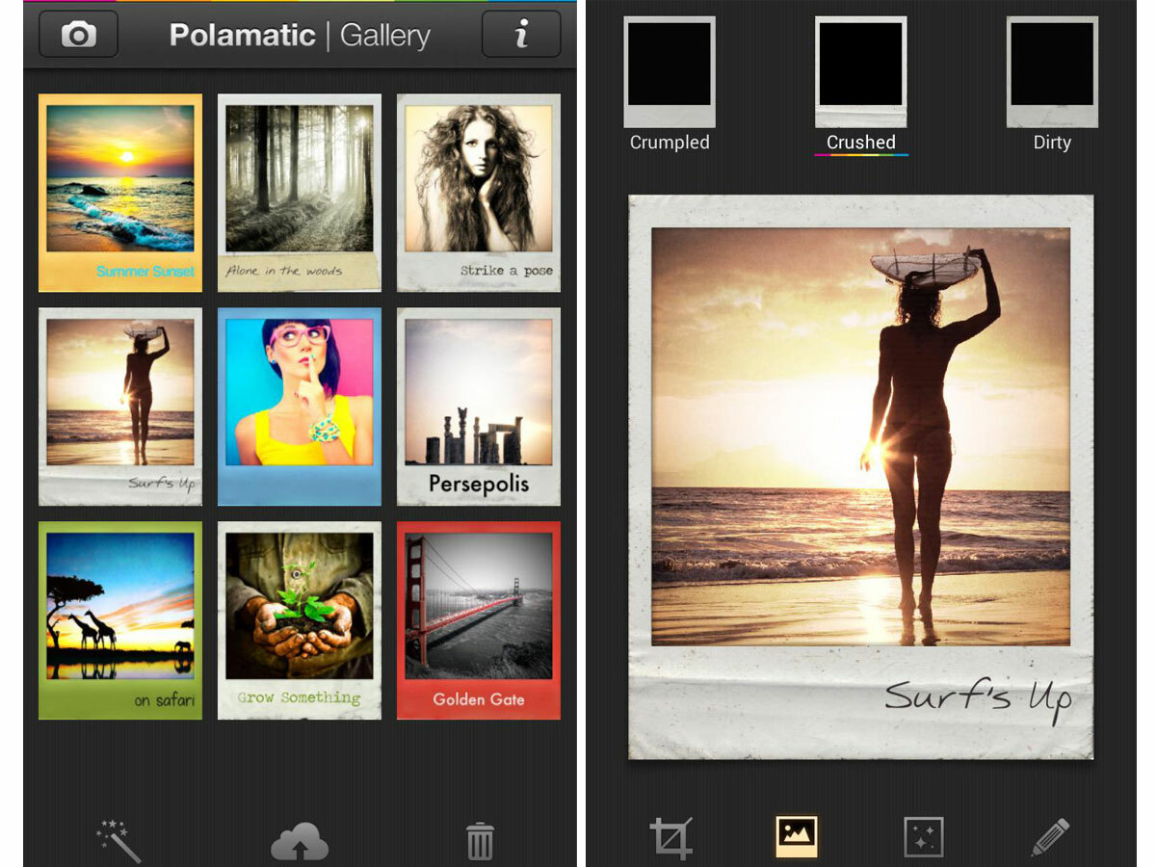Viewport: 1156px width, 867px height.
Task: Select the sparkle effects icon
Action: point(924,837)
